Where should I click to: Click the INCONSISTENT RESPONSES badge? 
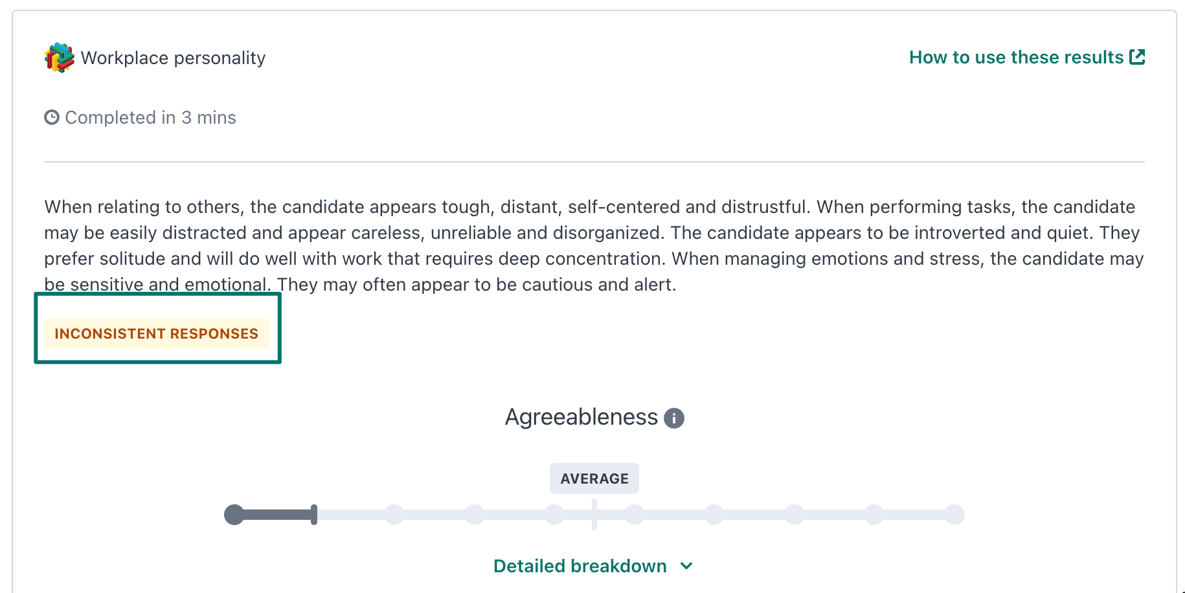click(156, 333)
